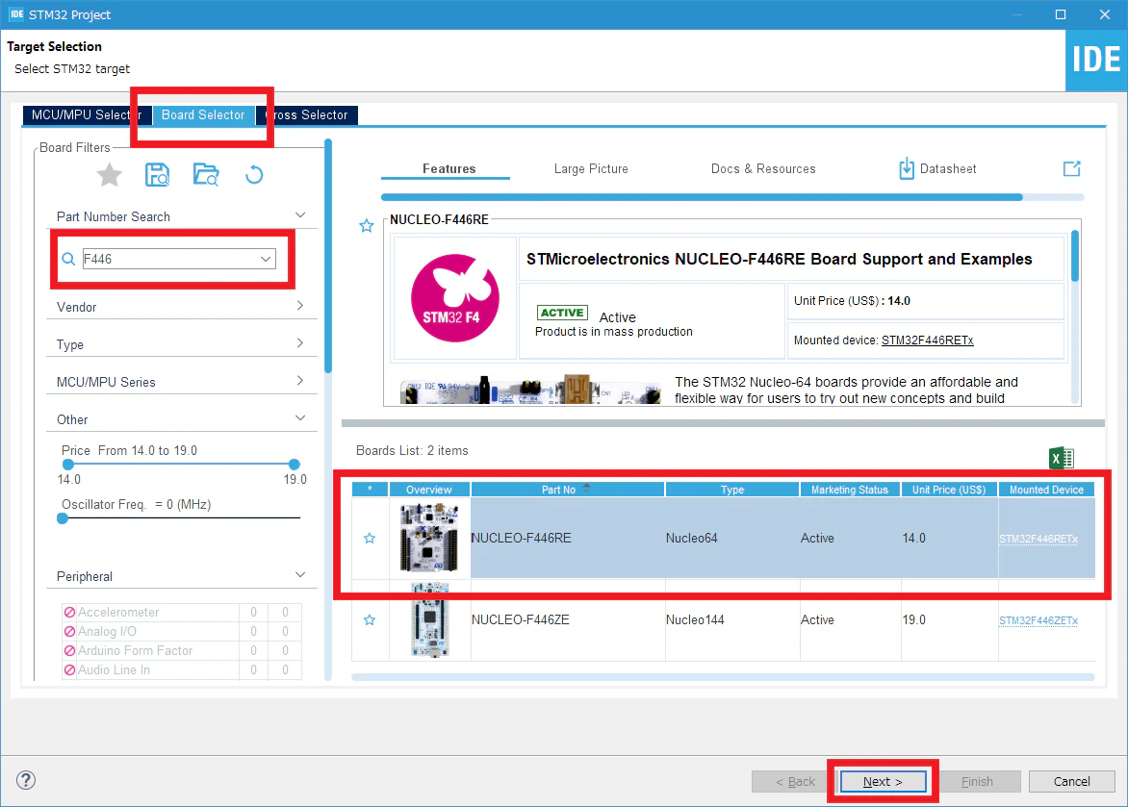Click the Accelerometer peripheral row
This screenshot has height=807, width=1128.
click(x=181, y=612)
